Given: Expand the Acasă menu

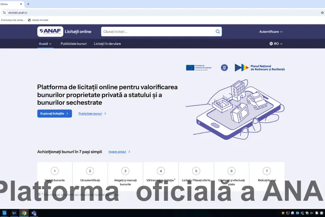Looking at the screenshot, I should (x=45, y=43).
